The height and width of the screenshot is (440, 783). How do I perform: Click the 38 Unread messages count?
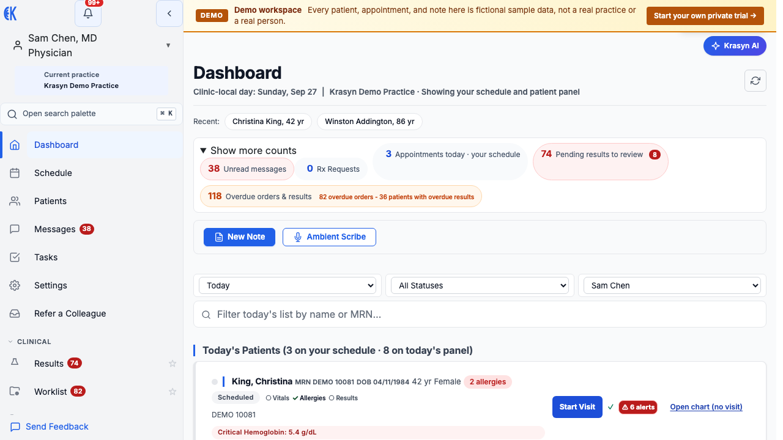click(247, 169)
